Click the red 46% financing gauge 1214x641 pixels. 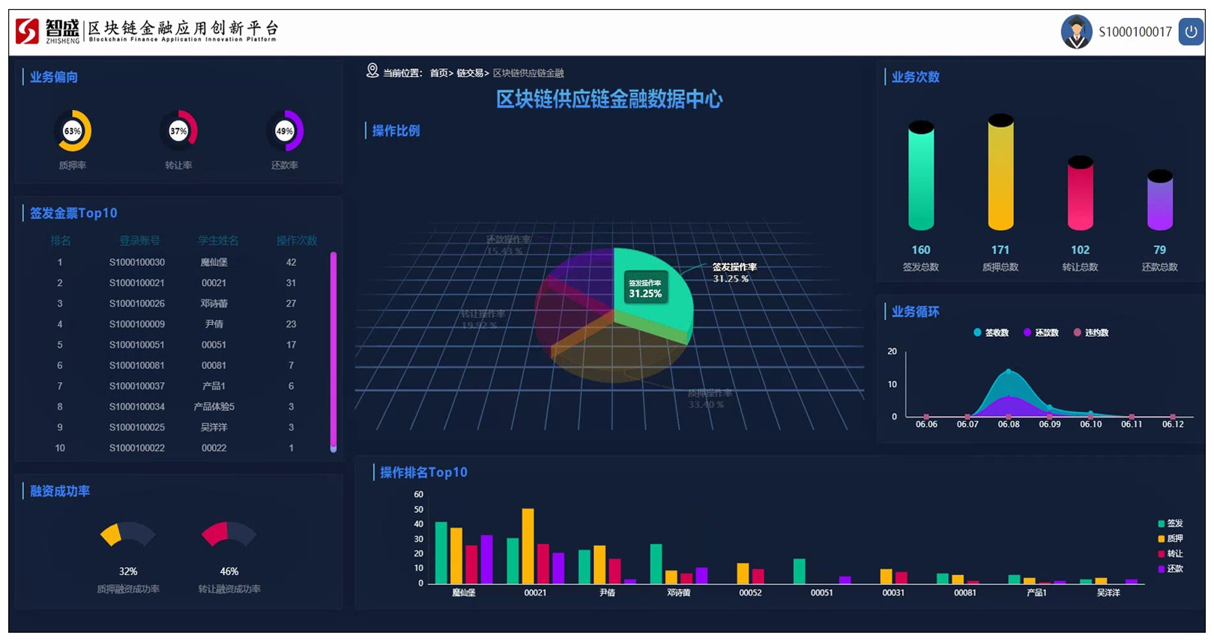point(229,534)
